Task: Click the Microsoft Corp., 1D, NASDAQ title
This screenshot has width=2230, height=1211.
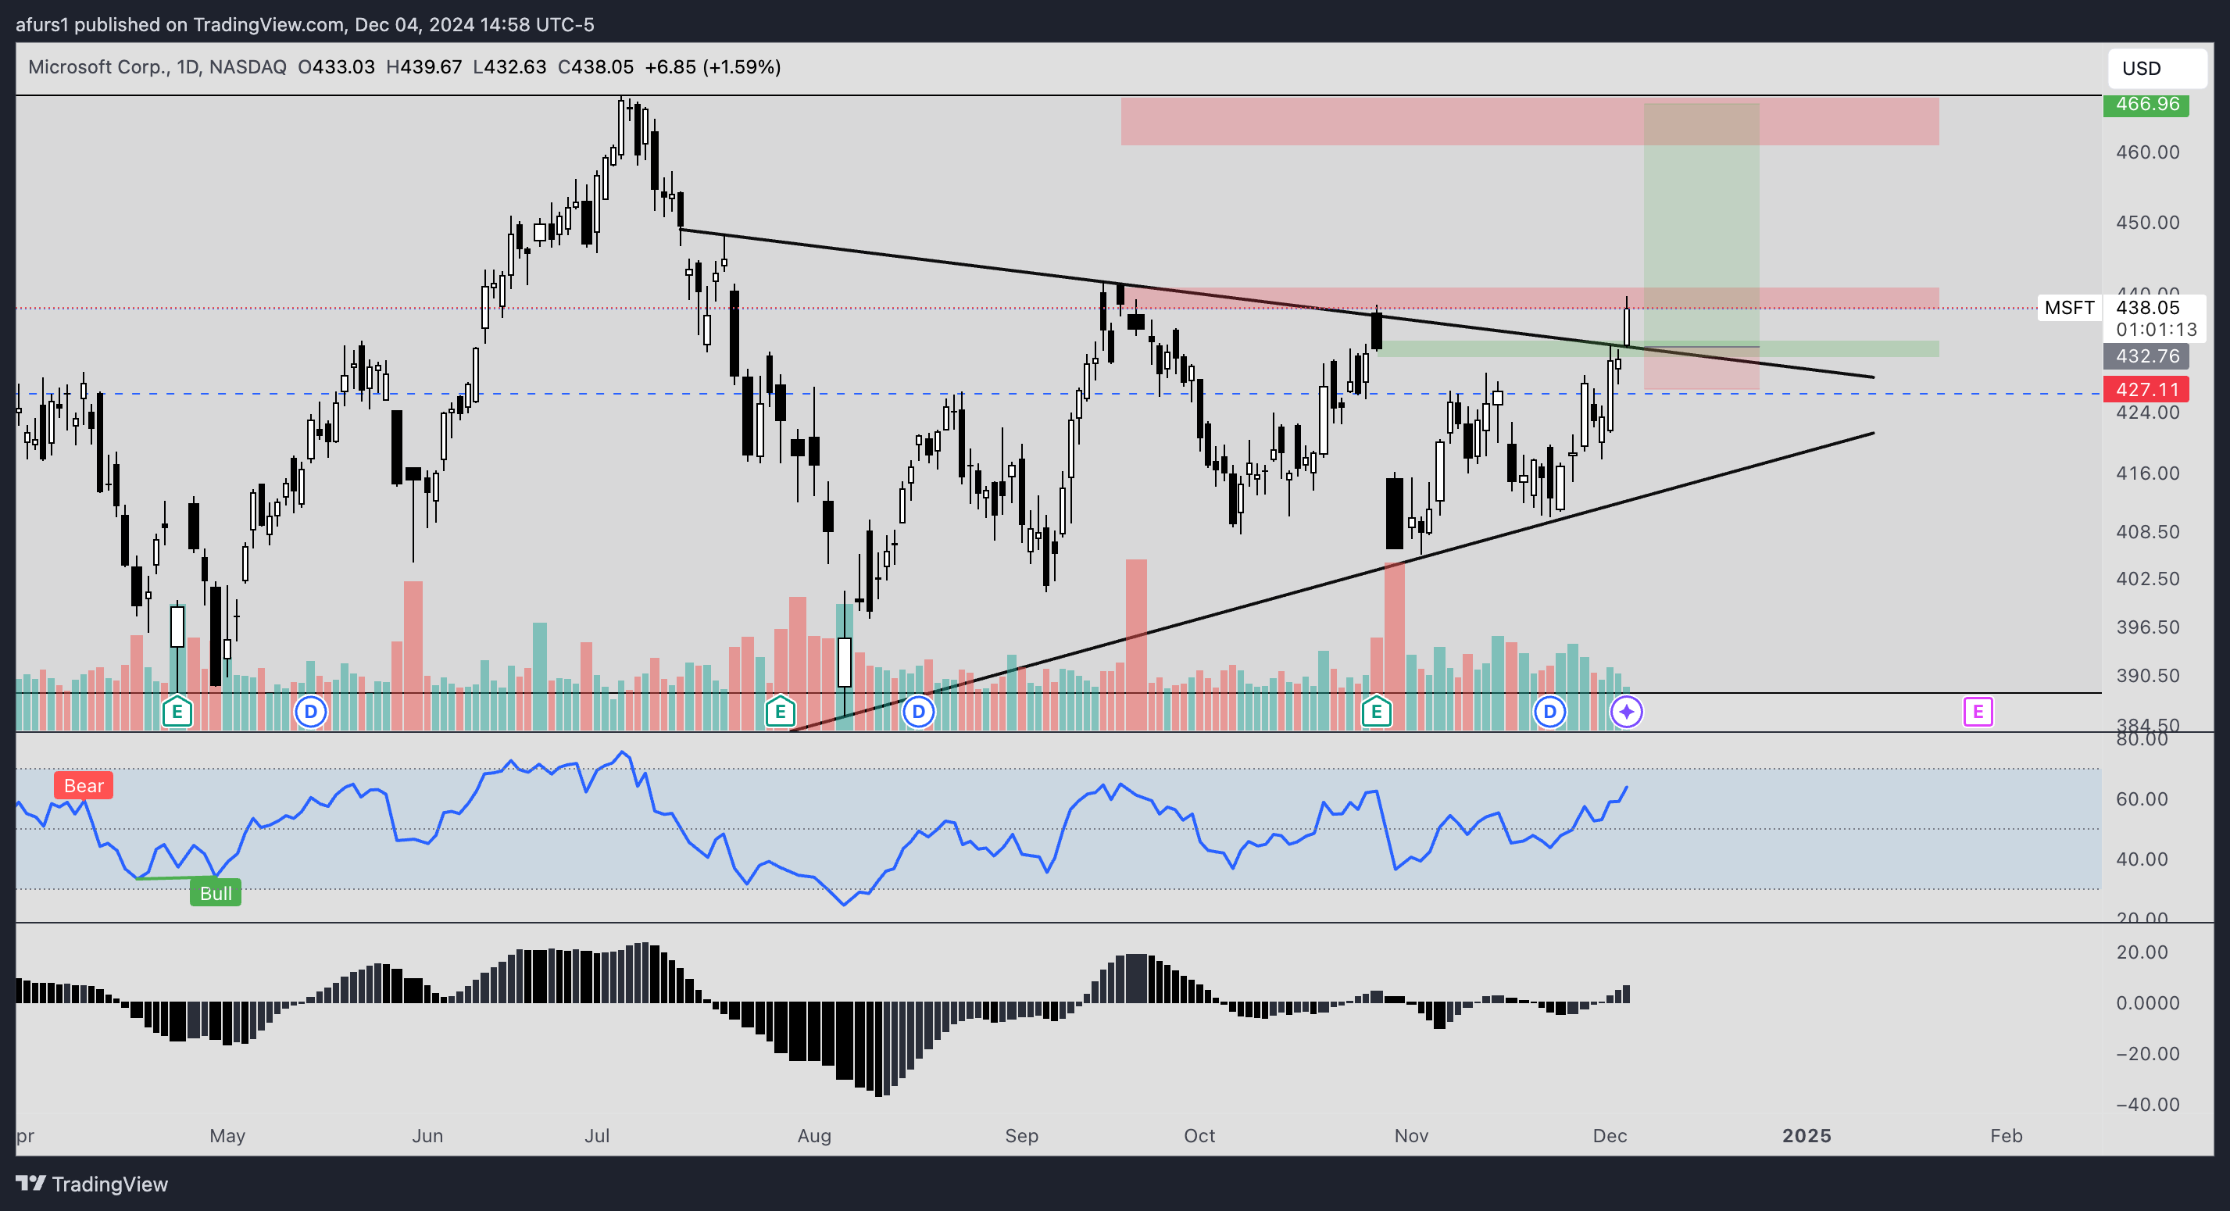Action: pyautogui.click(x=157, y=66)
